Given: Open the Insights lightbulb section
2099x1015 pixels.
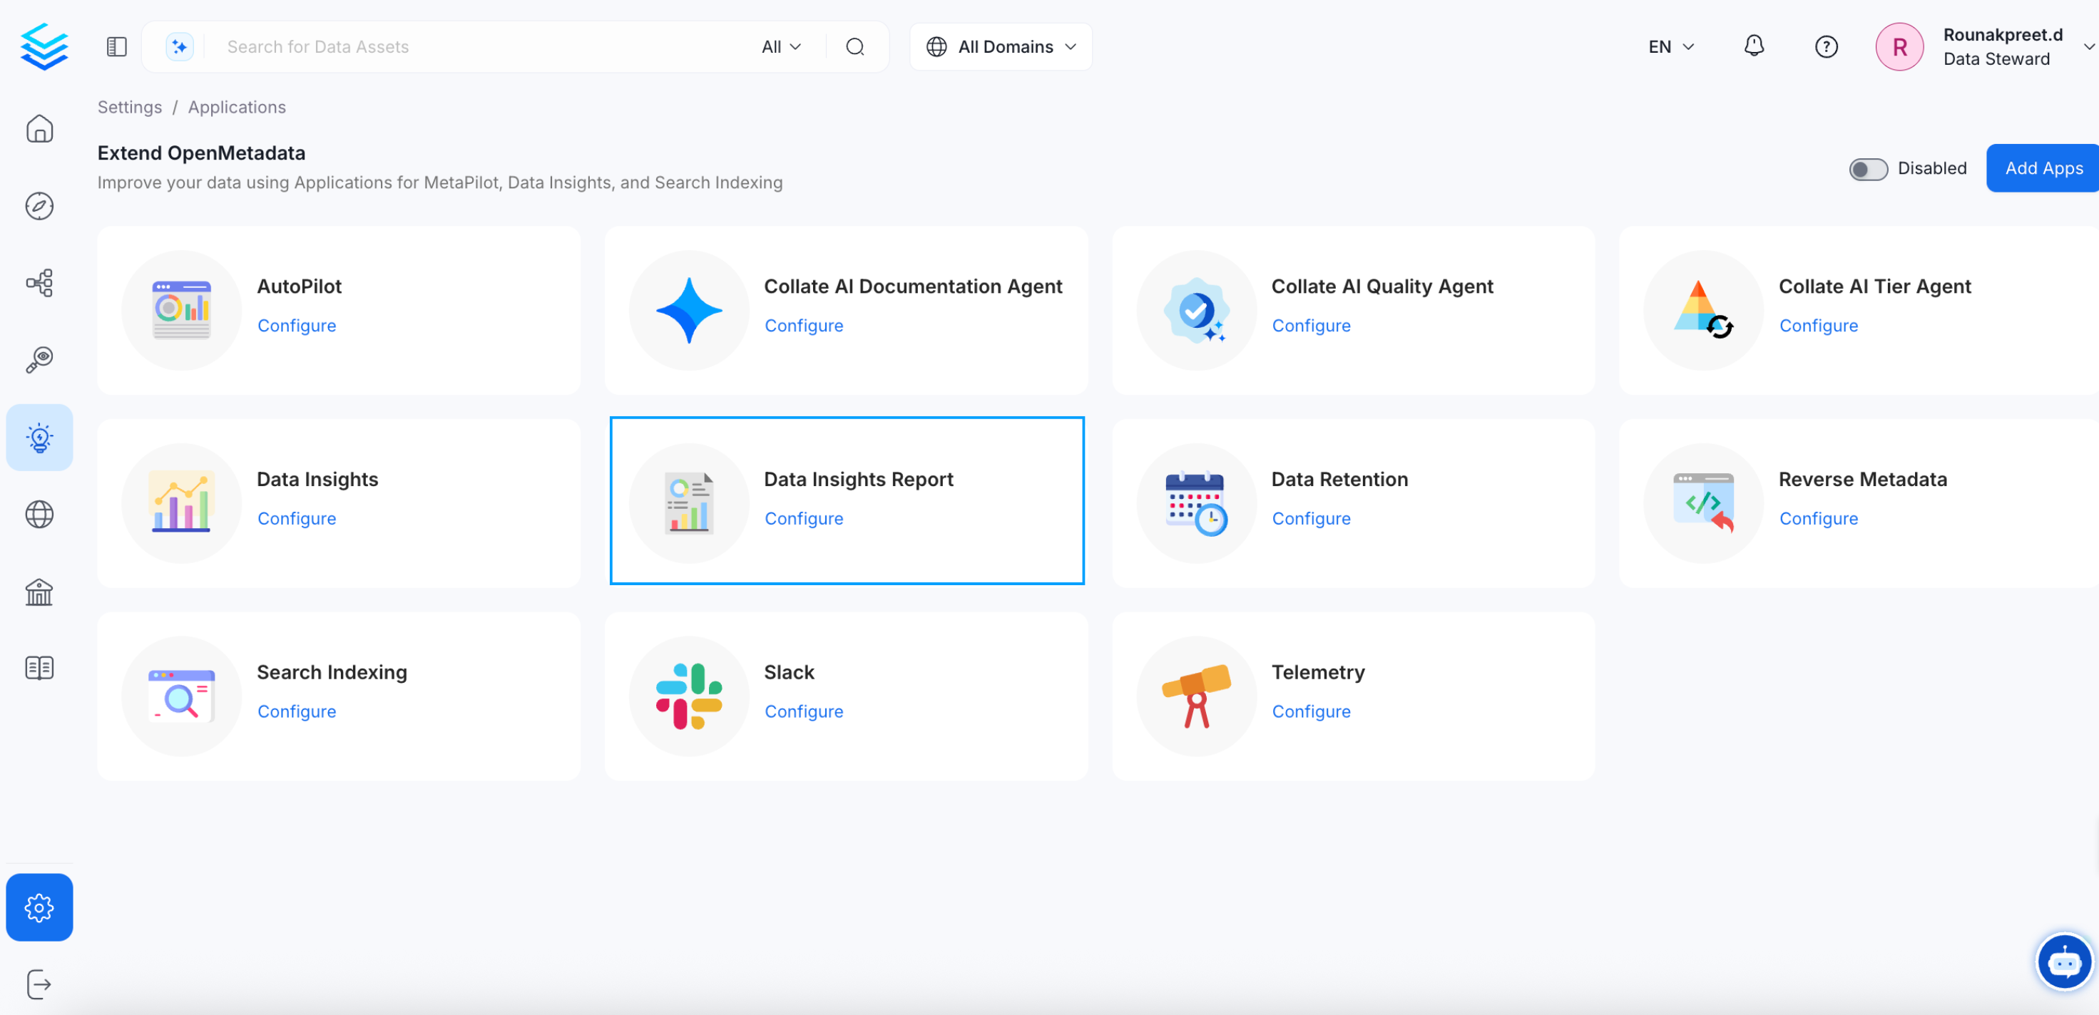Looking at the screenshot, I should click(39, 438).
